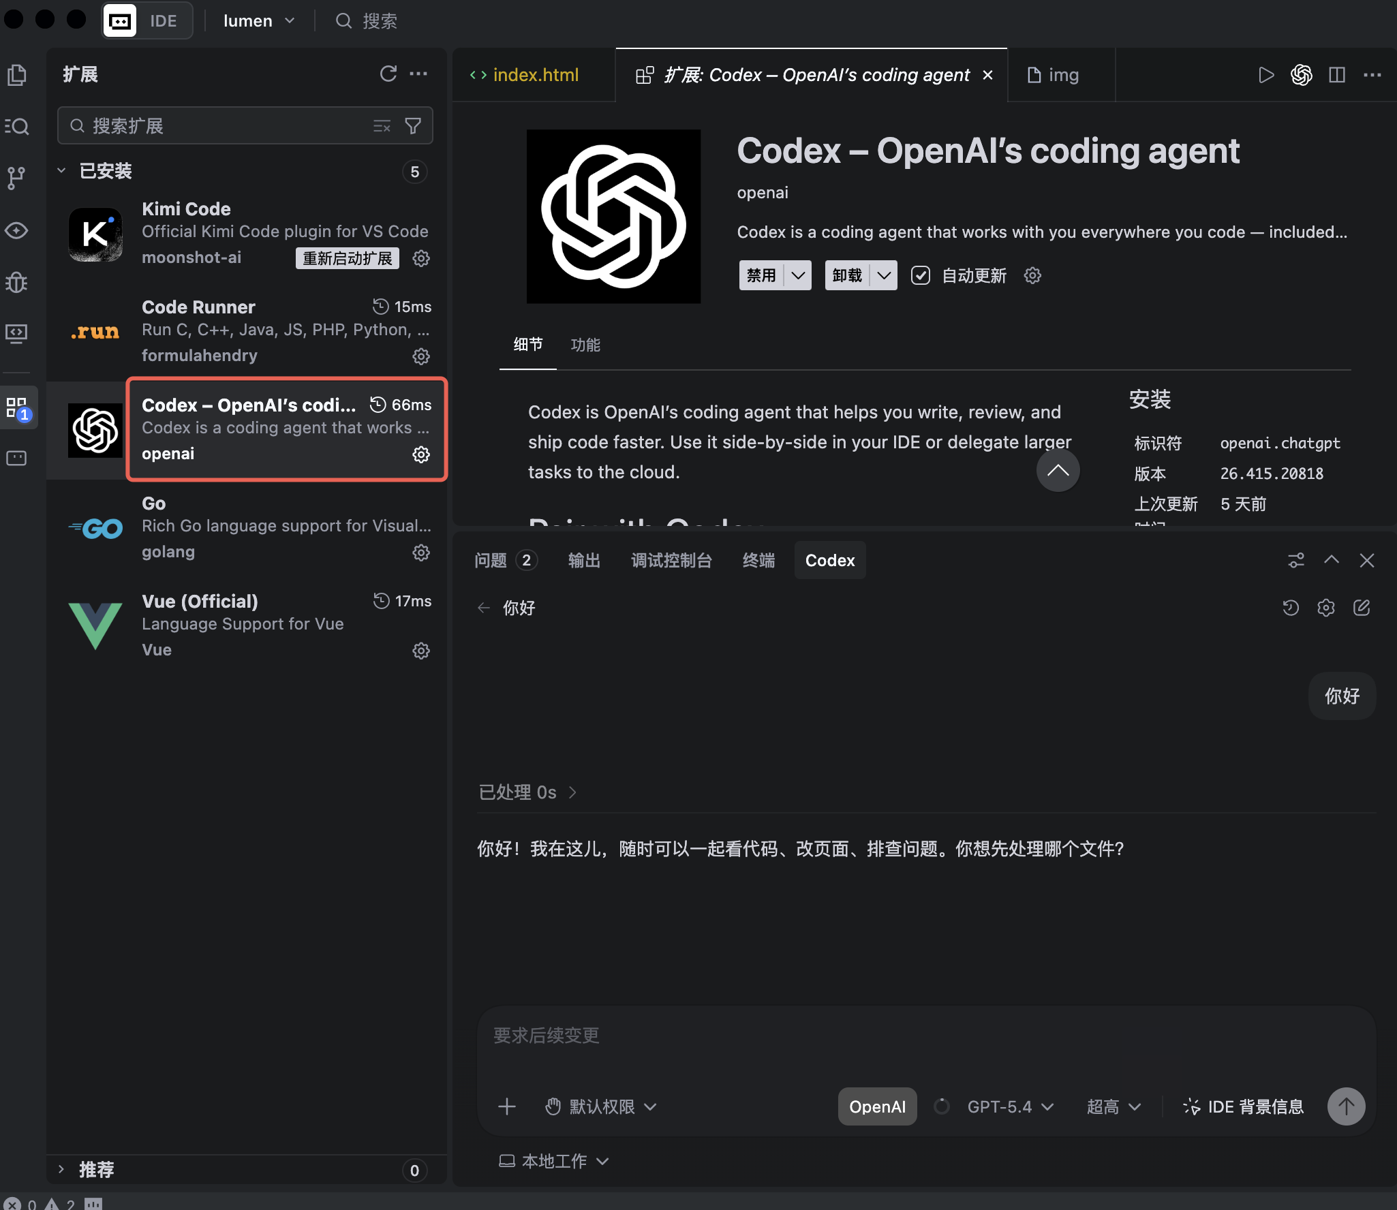Open panel view options sliders icon
The image size is (1397, 1210).
(x=1296, y=560)
